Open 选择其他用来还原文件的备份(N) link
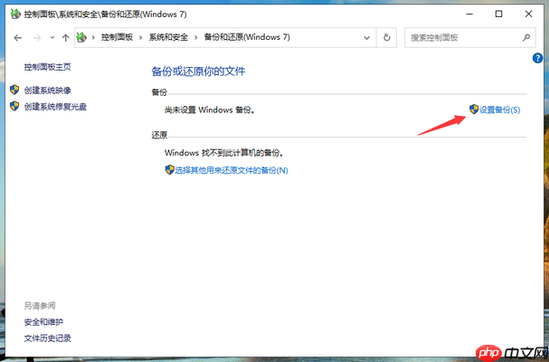Image resolution: width=549 pixels, height=362 pixels. tap(232, 170)
